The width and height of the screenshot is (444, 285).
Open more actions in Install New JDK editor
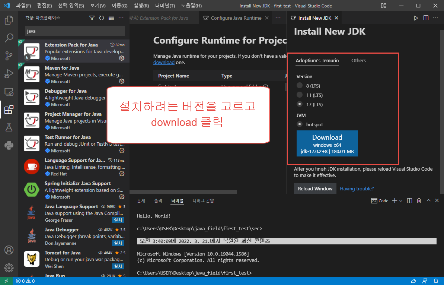coord(435,18)
